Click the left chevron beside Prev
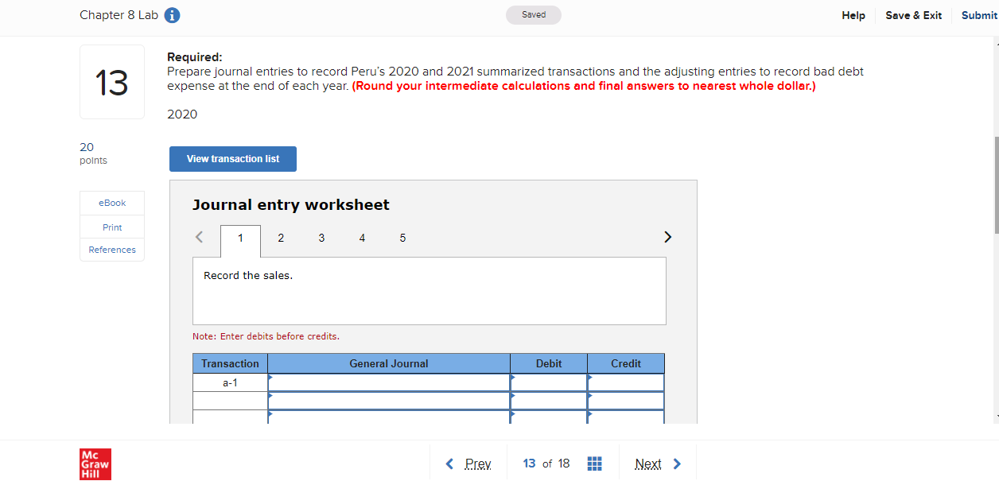Screen dimensions: 999x481 coord(449,463)
